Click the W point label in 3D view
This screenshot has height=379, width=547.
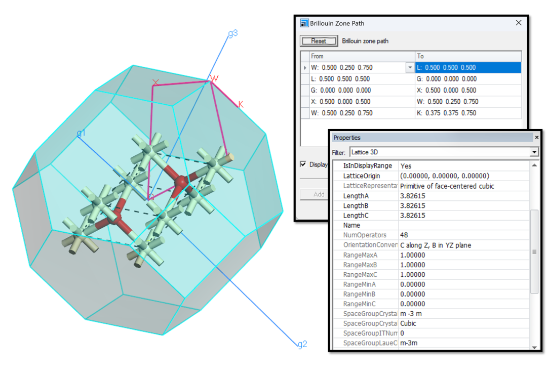tap(214, 79)
